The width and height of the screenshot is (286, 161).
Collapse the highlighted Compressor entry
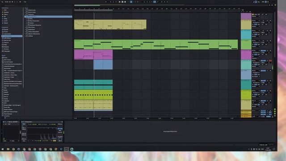(x=26, y=17)
